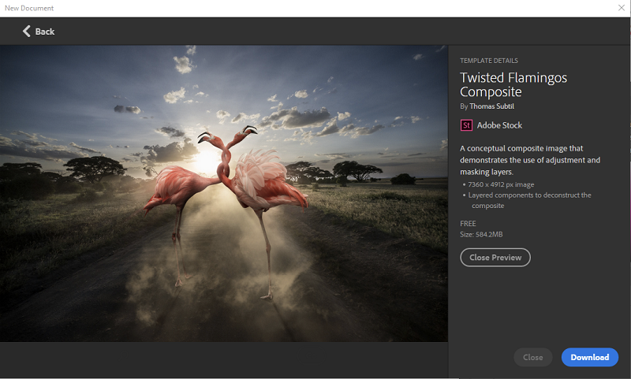Click the FREE price label
Image resolution: width=631 pixels, height=379 pixels.
[x=469, y=224]
